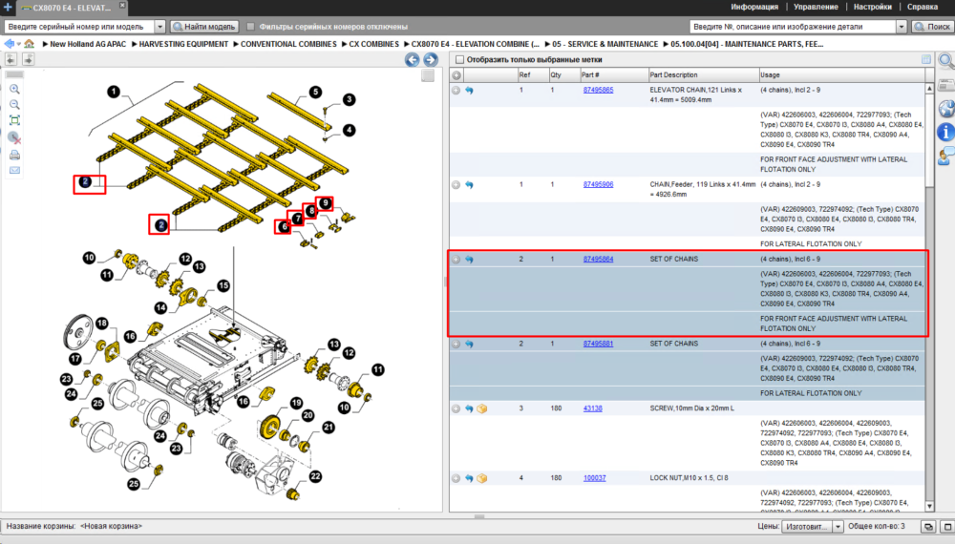Open part search field dropdown arrow
The width and height of the screenshot is (955, 544).
902,27
